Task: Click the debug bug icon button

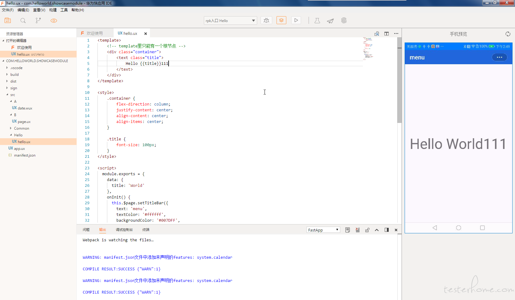Action: (x=266, y=20)
